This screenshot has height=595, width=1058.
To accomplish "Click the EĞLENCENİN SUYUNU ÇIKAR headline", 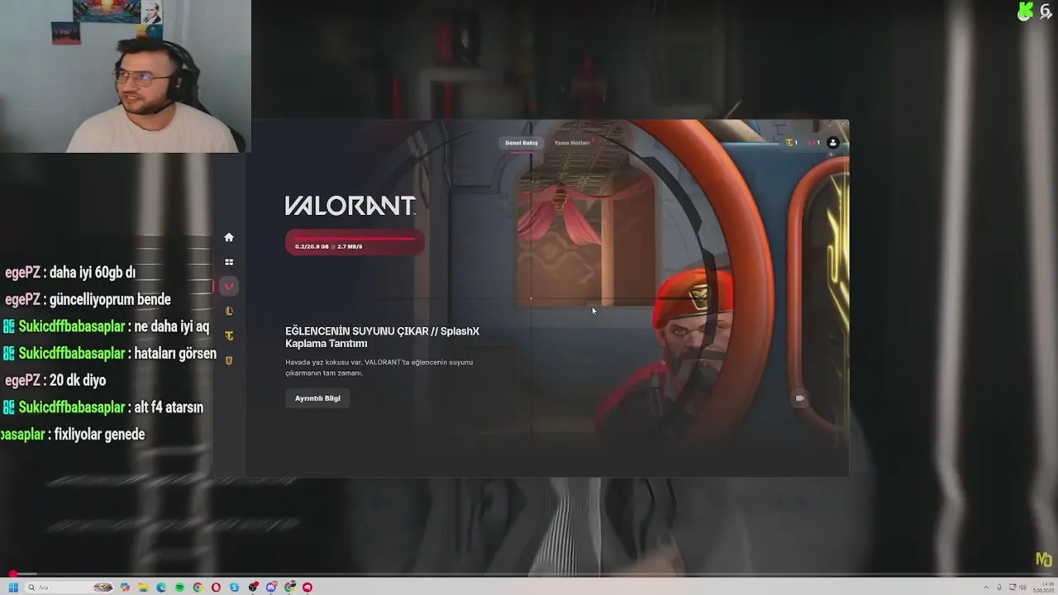I will point(382,337).
